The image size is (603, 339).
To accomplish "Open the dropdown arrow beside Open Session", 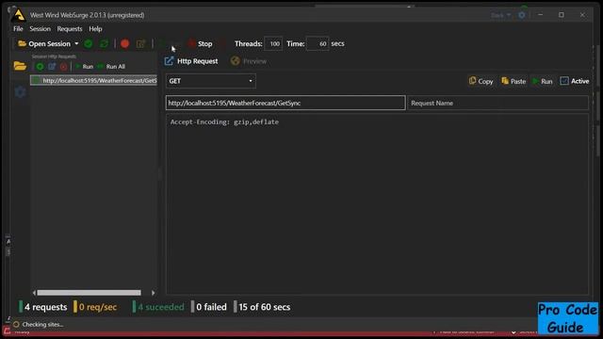I will (76, 44).
